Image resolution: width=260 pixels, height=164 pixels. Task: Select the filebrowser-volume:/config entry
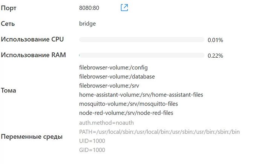tap(113, 67)
